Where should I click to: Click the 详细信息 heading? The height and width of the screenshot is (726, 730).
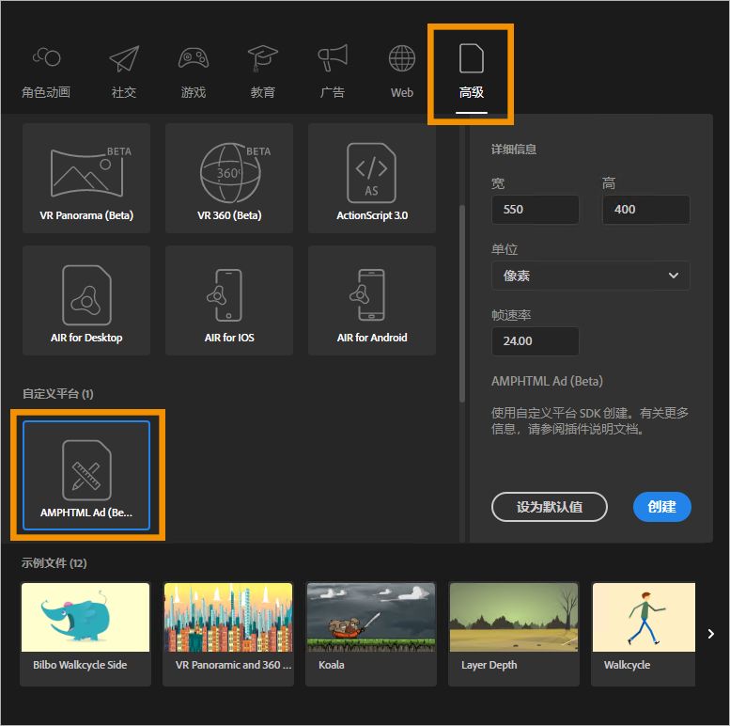click(x=514, y=150)
